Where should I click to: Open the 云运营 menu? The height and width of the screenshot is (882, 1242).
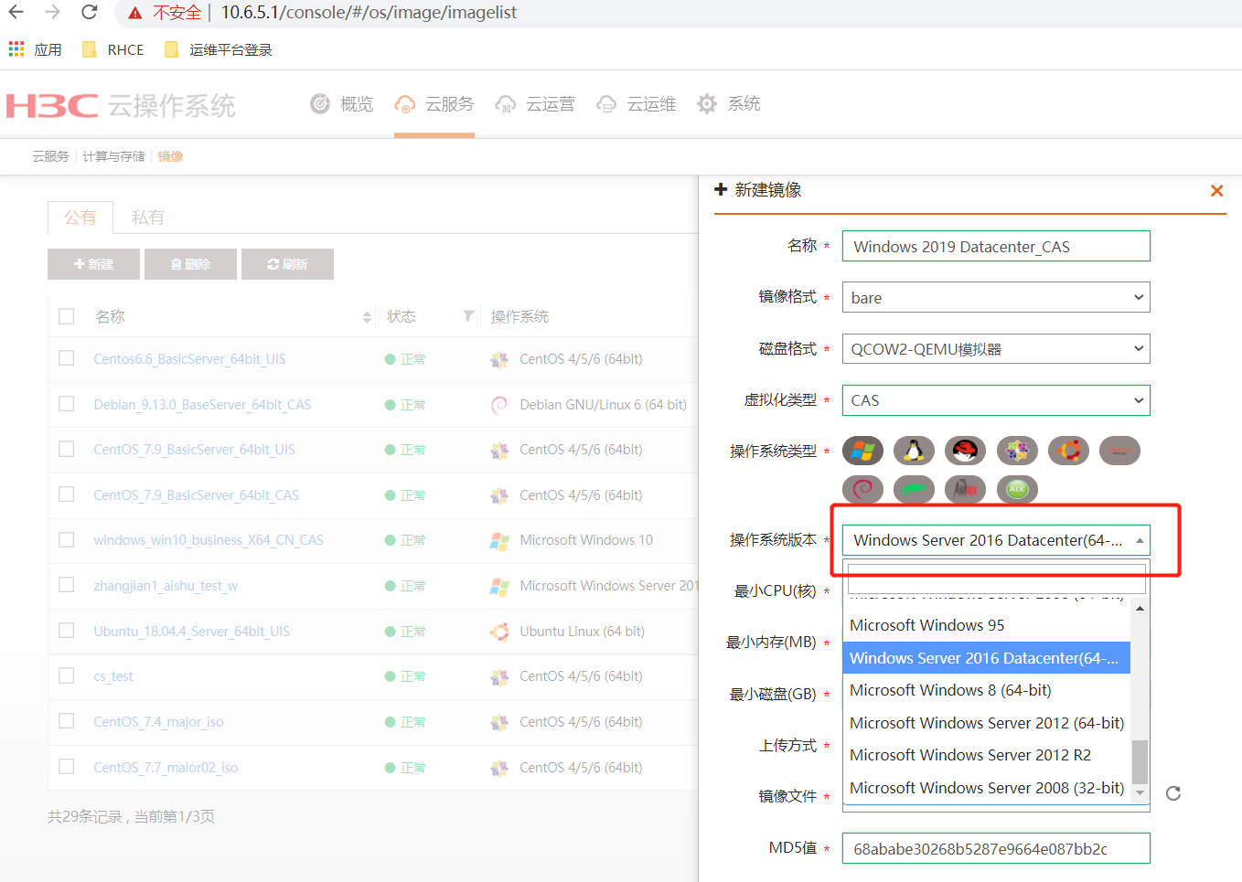coord(535,104)
